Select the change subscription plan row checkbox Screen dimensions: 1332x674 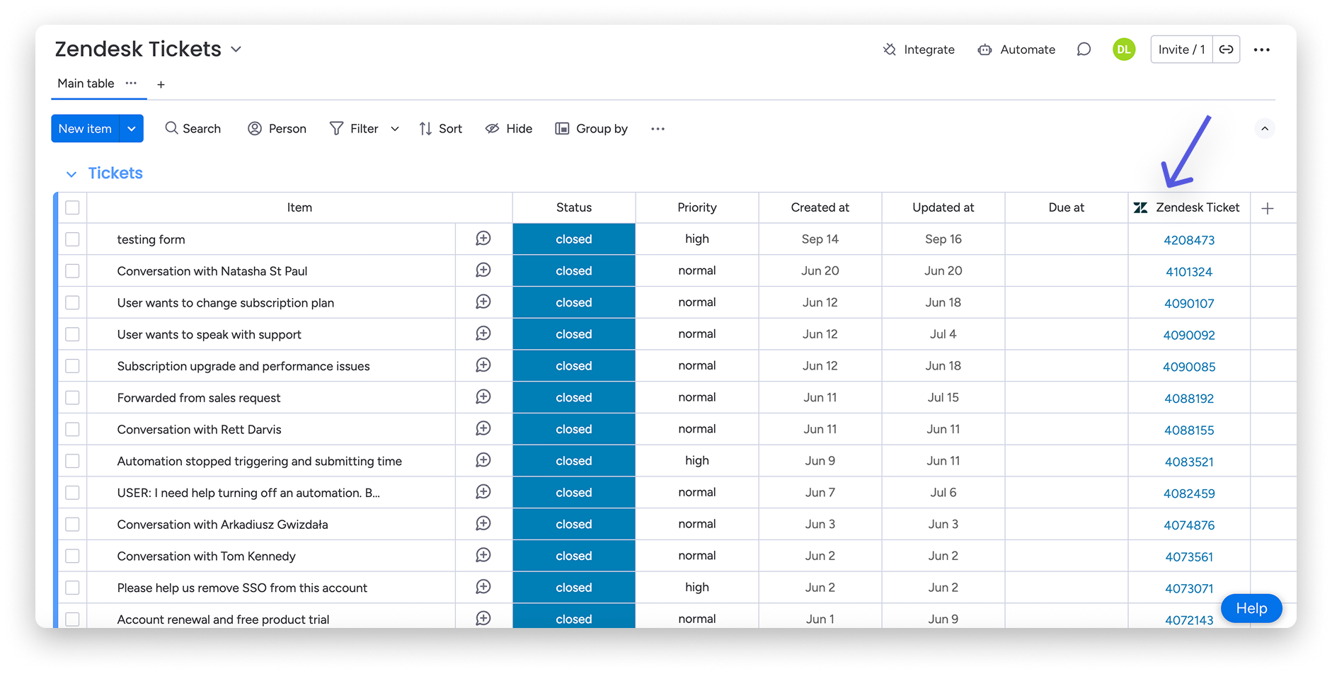click(x=72, y=302)
